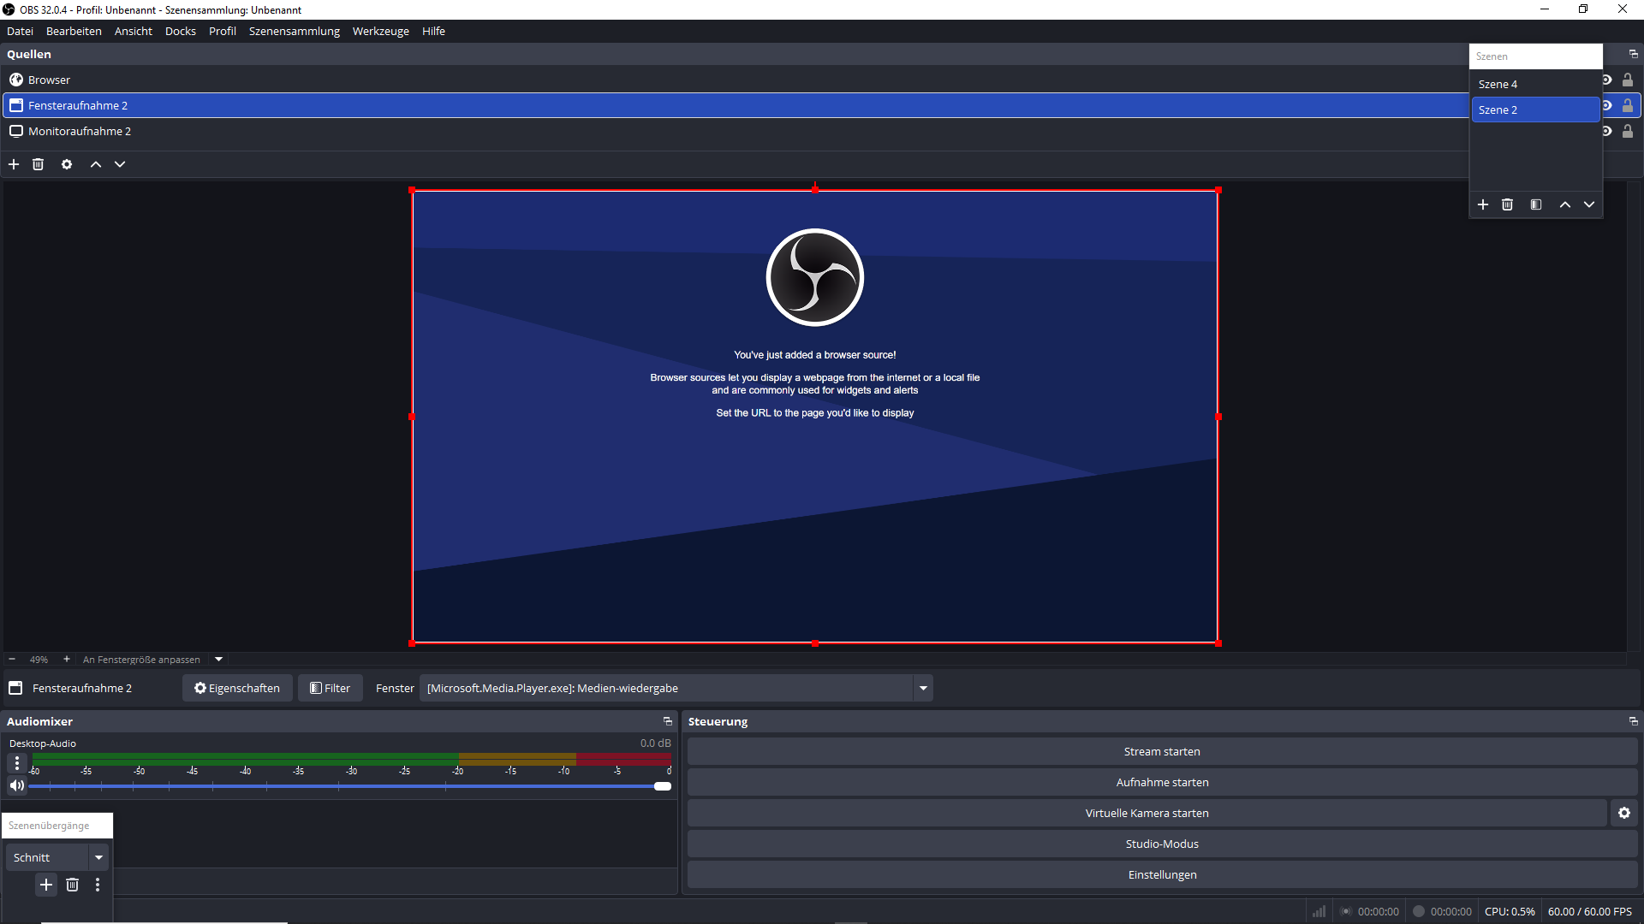The width and height of the screenshot is (1644, 924).
Task: Open the Szenensammlung menu
Action: click(294, 31)
